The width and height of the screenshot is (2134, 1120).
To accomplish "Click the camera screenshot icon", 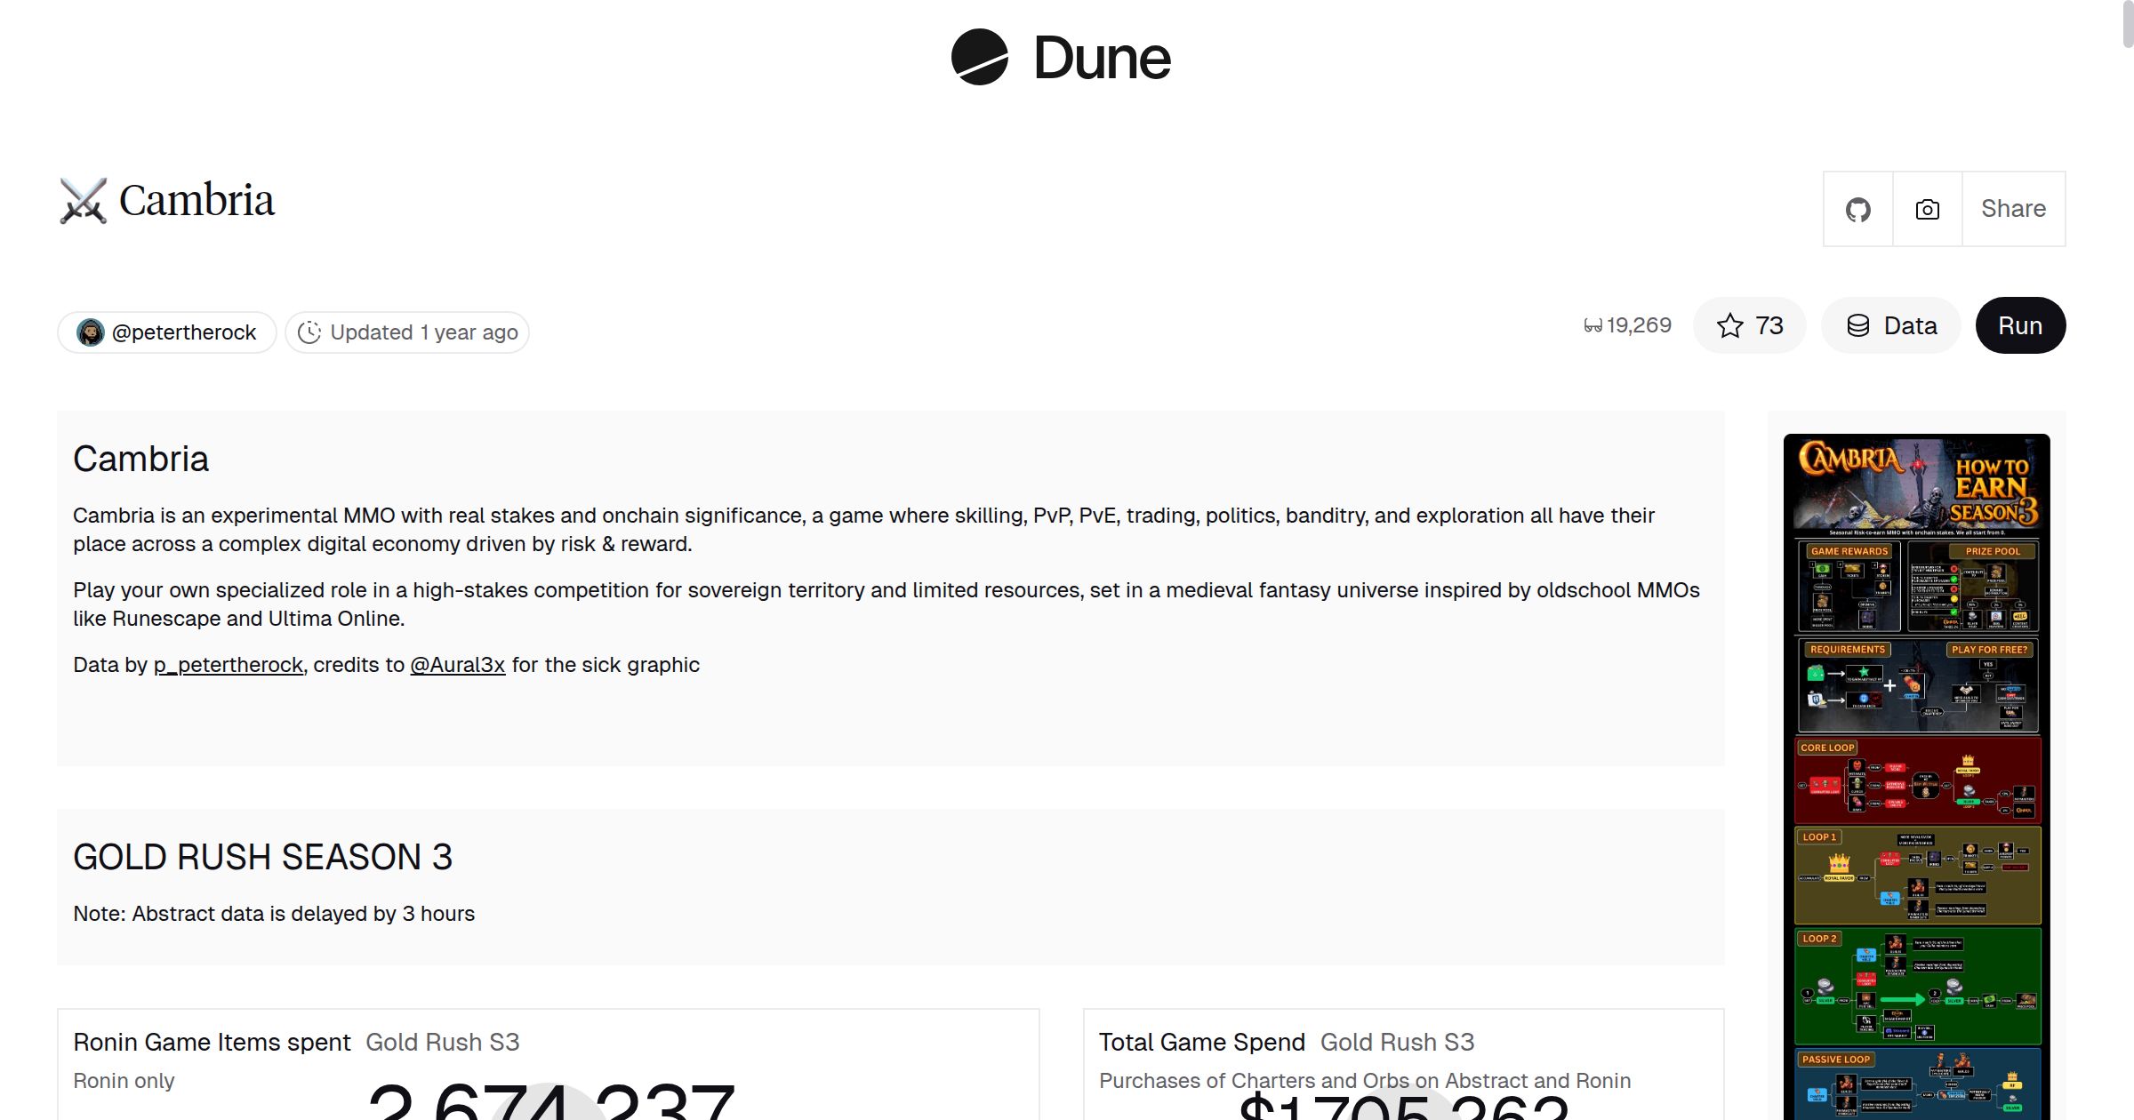I will pos(1927,210).
